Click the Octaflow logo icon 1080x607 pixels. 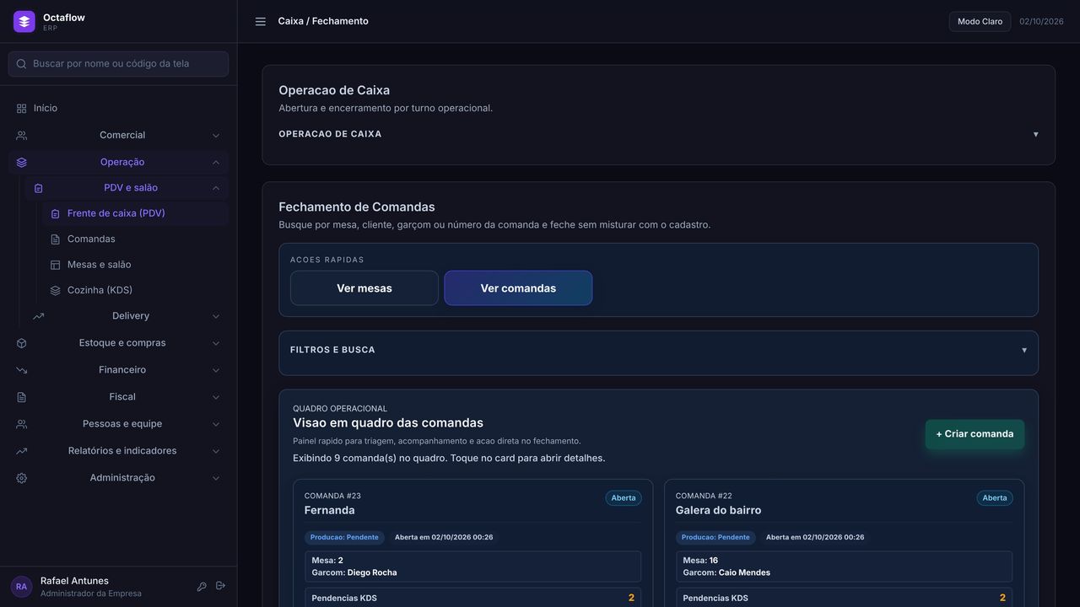point(24,21)
